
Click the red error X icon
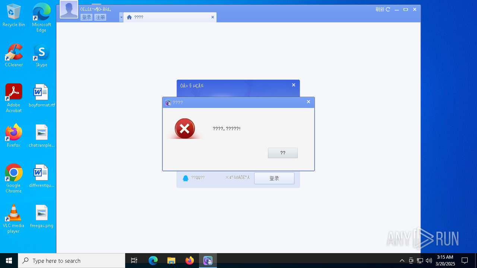click(x=184, y=128)
